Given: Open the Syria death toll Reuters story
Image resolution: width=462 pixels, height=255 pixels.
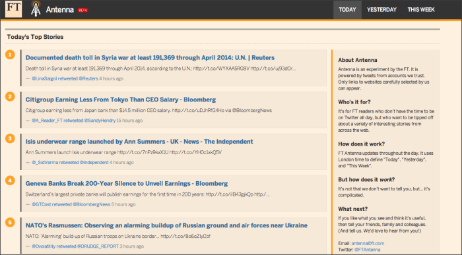Looking at the screenshot, I should pyautogui.click(x=150, y=57).
